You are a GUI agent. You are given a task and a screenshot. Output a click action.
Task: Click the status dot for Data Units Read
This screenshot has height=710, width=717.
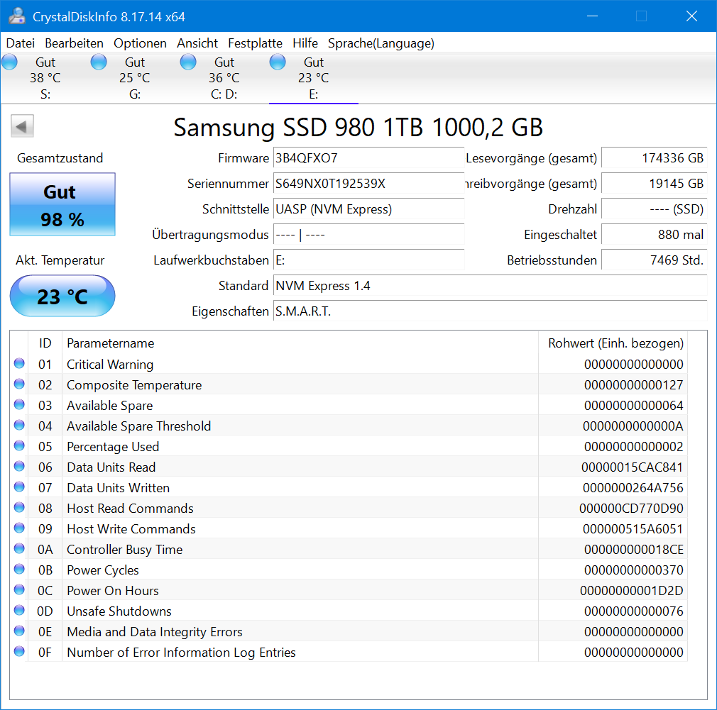click(x=19, y=466)
